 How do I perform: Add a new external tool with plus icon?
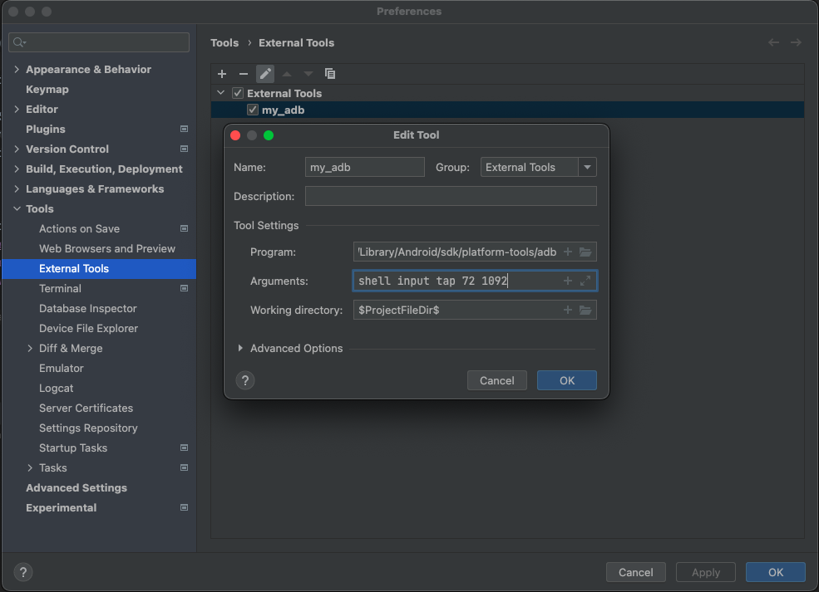(x=222, y=74)
